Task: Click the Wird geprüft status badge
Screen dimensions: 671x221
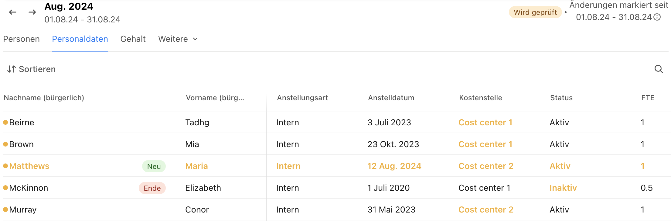Action: point(535,12)
